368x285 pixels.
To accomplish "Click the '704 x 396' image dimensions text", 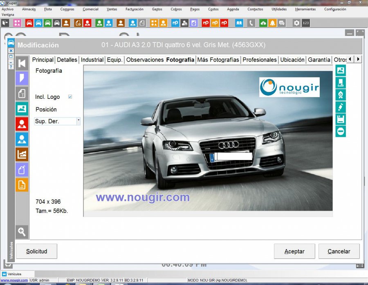I will 48,202.
